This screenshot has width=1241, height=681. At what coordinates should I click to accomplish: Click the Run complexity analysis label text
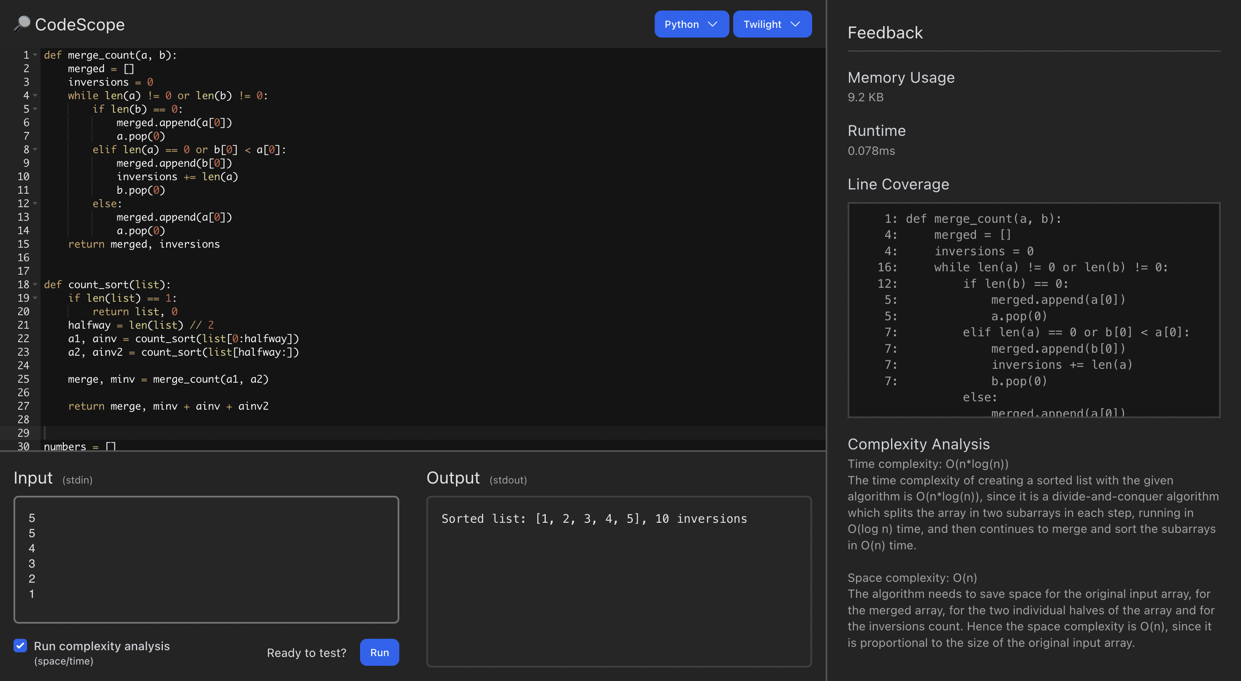(102, 646)
